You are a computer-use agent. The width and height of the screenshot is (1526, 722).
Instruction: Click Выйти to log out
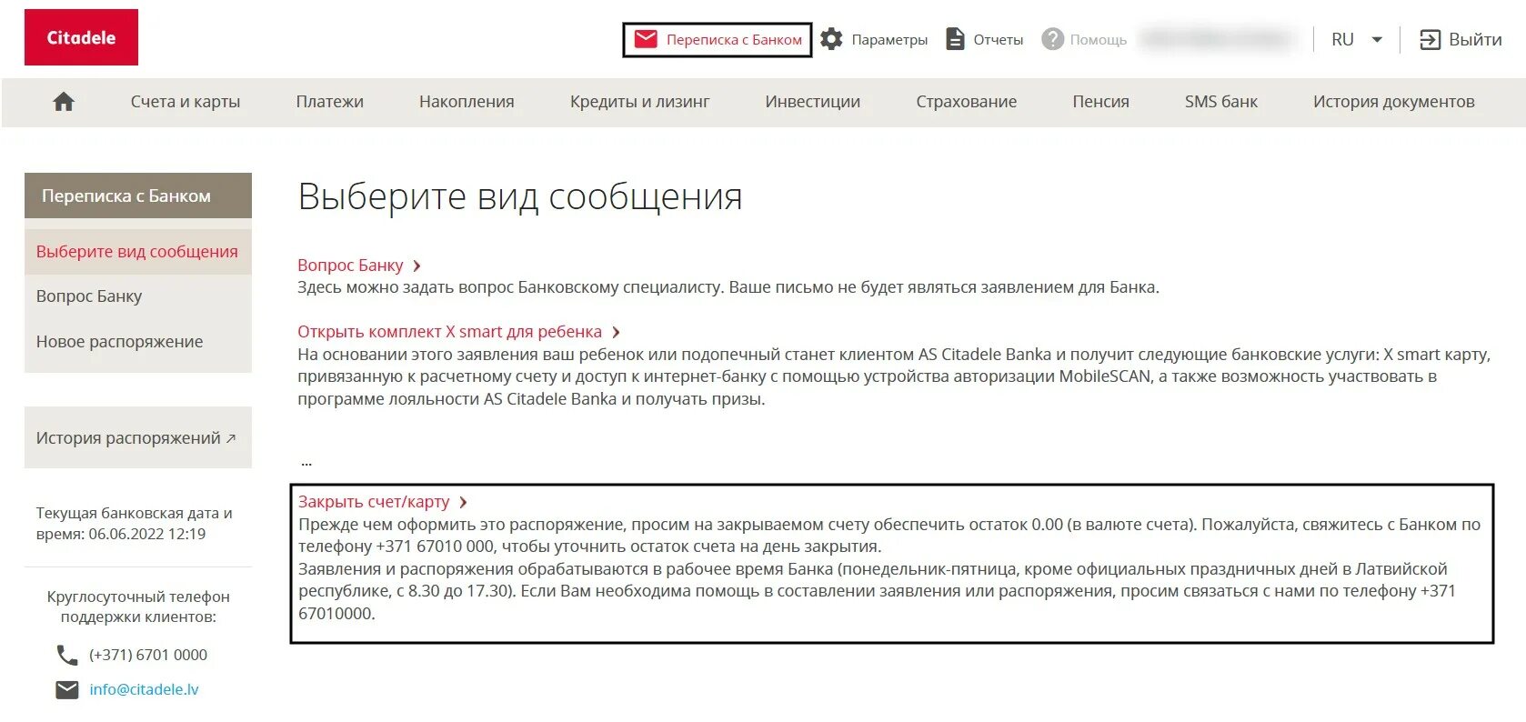1475,40
